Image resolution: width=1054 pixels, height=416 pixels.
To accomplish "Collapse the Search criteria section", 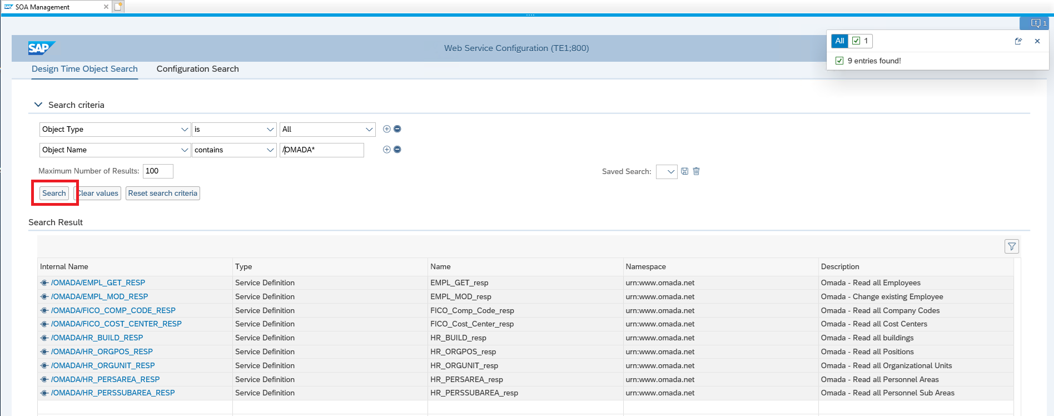I will 38,105.
